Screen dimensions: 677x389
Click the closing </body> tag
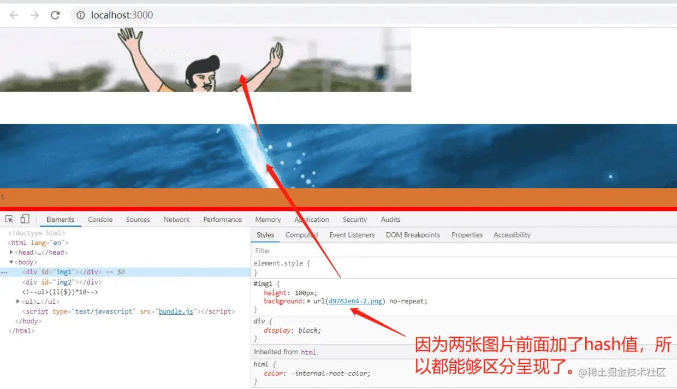(x=28, y=321)
